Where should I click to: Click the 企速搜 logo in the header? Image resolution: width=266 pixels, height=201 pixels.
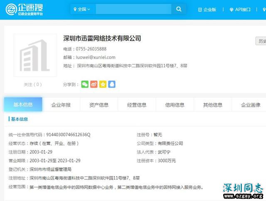[x=24, y=9]
